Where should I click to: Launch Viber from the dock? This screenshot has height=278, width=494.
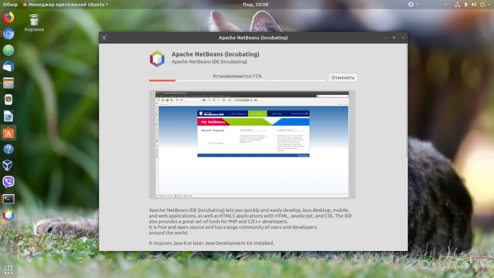(9, 182)
